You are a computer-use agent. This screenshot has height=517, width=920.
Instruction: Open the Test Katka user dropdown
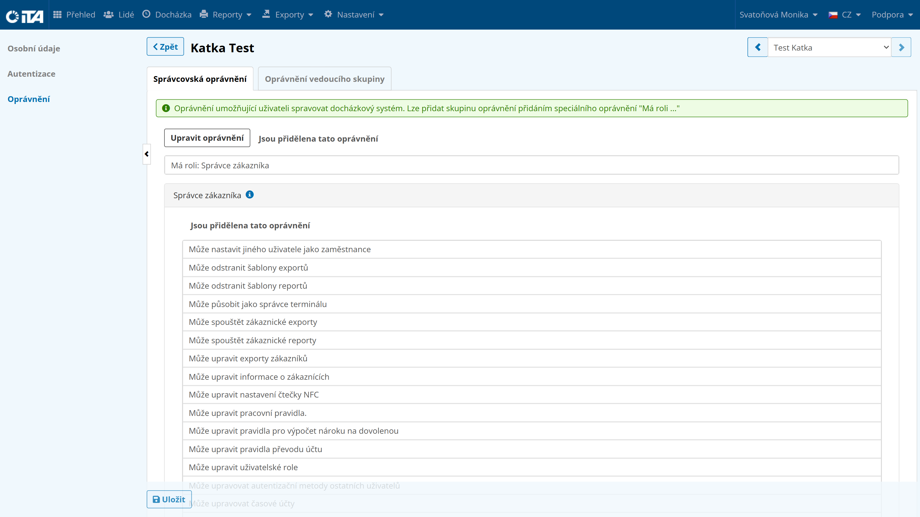coord(829,47)
